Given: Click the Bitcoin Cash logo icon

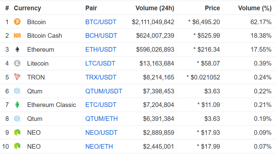Looking at the screenshot, I should pos(17,35).
